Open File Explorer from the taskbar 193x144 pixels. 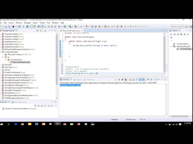tap(72, 124)
